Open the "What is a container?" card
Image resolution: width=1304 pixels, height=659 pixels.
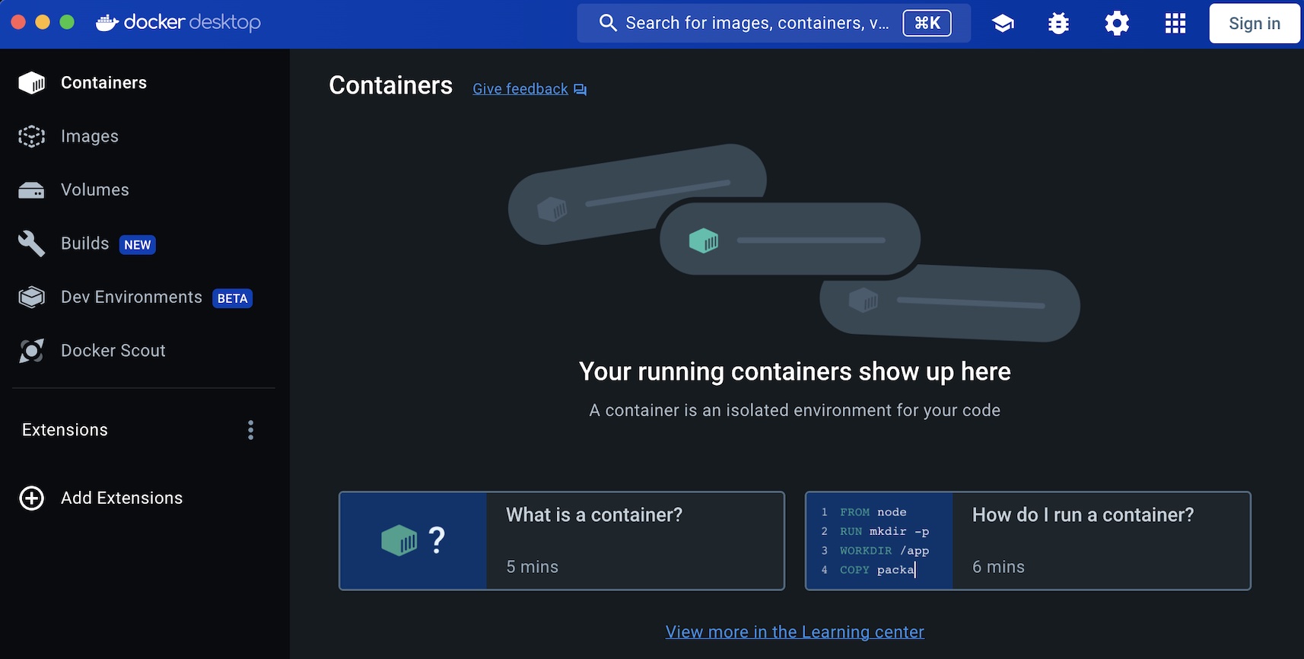(561, 540)
